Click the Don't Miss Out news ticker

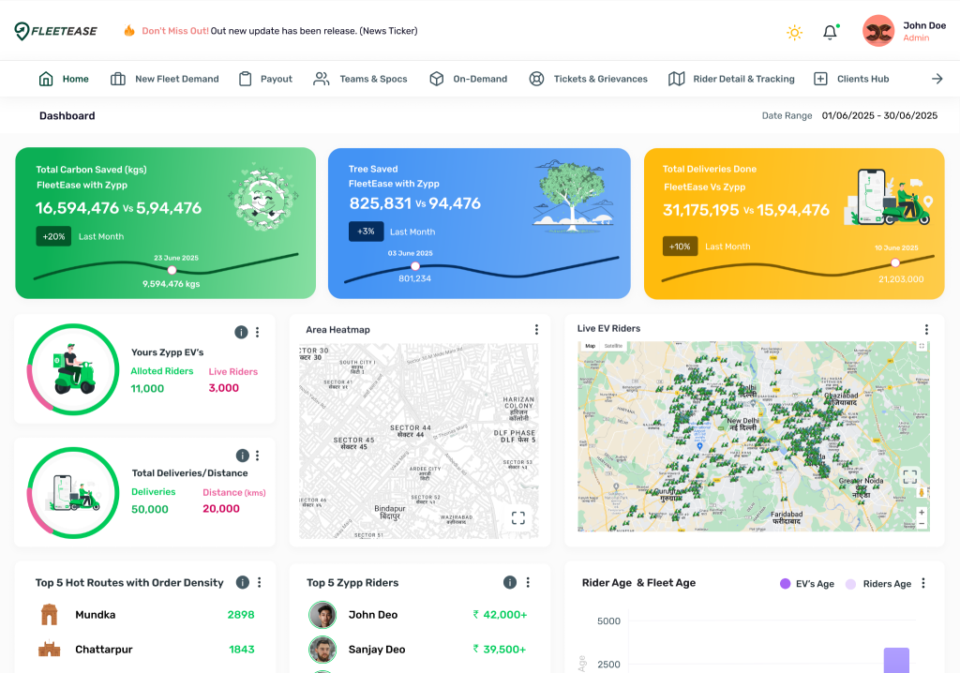[x=279, y=31]
